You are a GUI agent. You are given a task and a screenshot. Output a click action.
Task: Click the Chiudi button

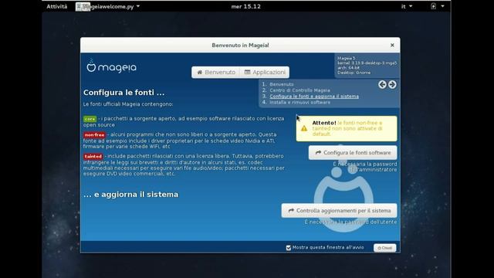click(x=384, y=248)
